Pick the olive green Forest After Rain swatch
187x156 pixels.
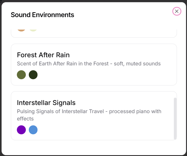coord(21,75)
